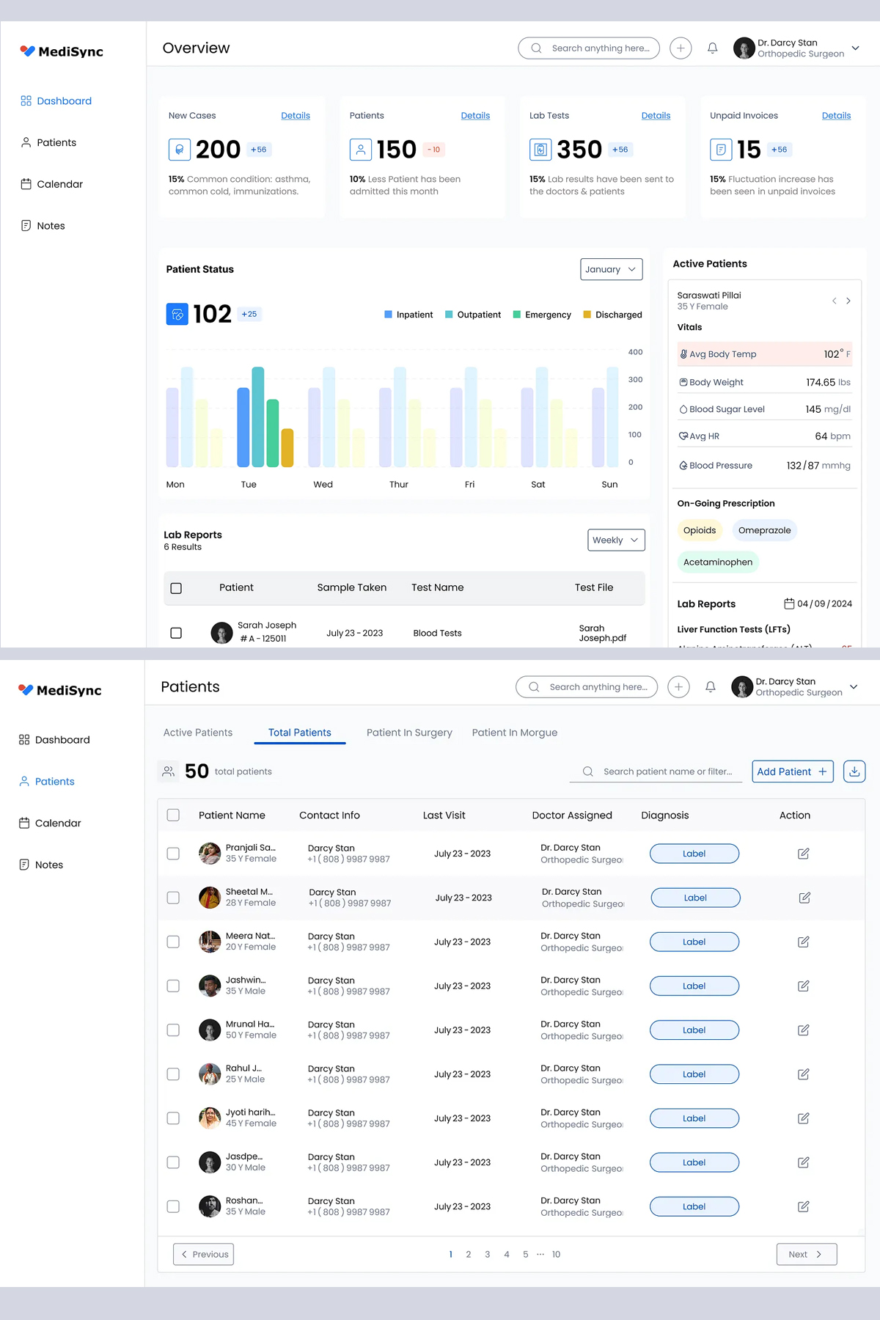Screen dimensions: 880x1320
Task: Click the Inpatient legend color swatch
Action: (388, 315)
